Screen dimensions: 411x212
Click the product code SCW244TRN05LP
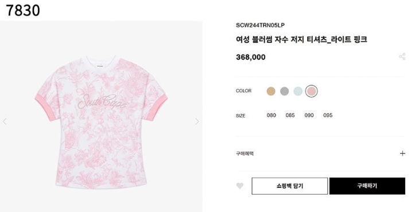(x=260, y=25)
